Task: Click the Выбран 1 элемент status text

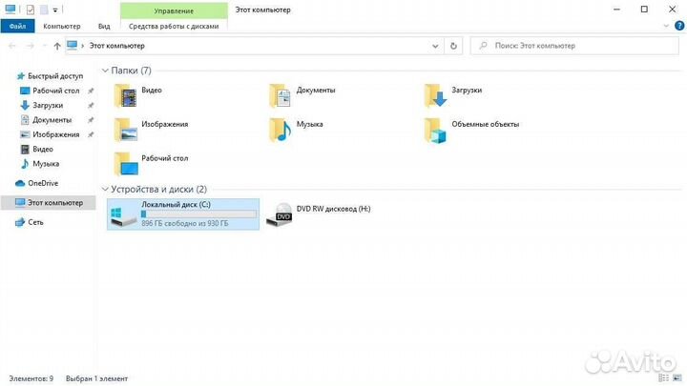Action: [x=96, y=378]
